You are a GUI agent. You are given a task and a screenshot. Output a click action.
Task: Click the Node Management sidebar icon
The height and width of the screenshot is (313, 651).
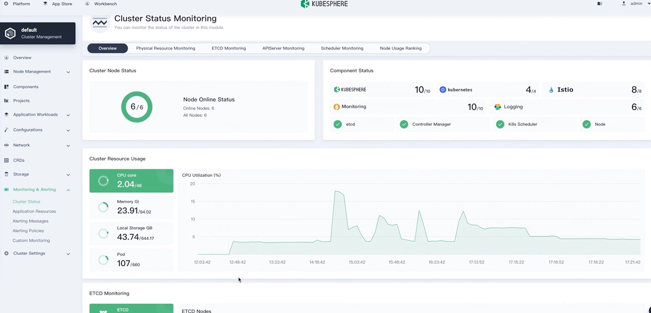pyautogui.click(x=6, y=72)
